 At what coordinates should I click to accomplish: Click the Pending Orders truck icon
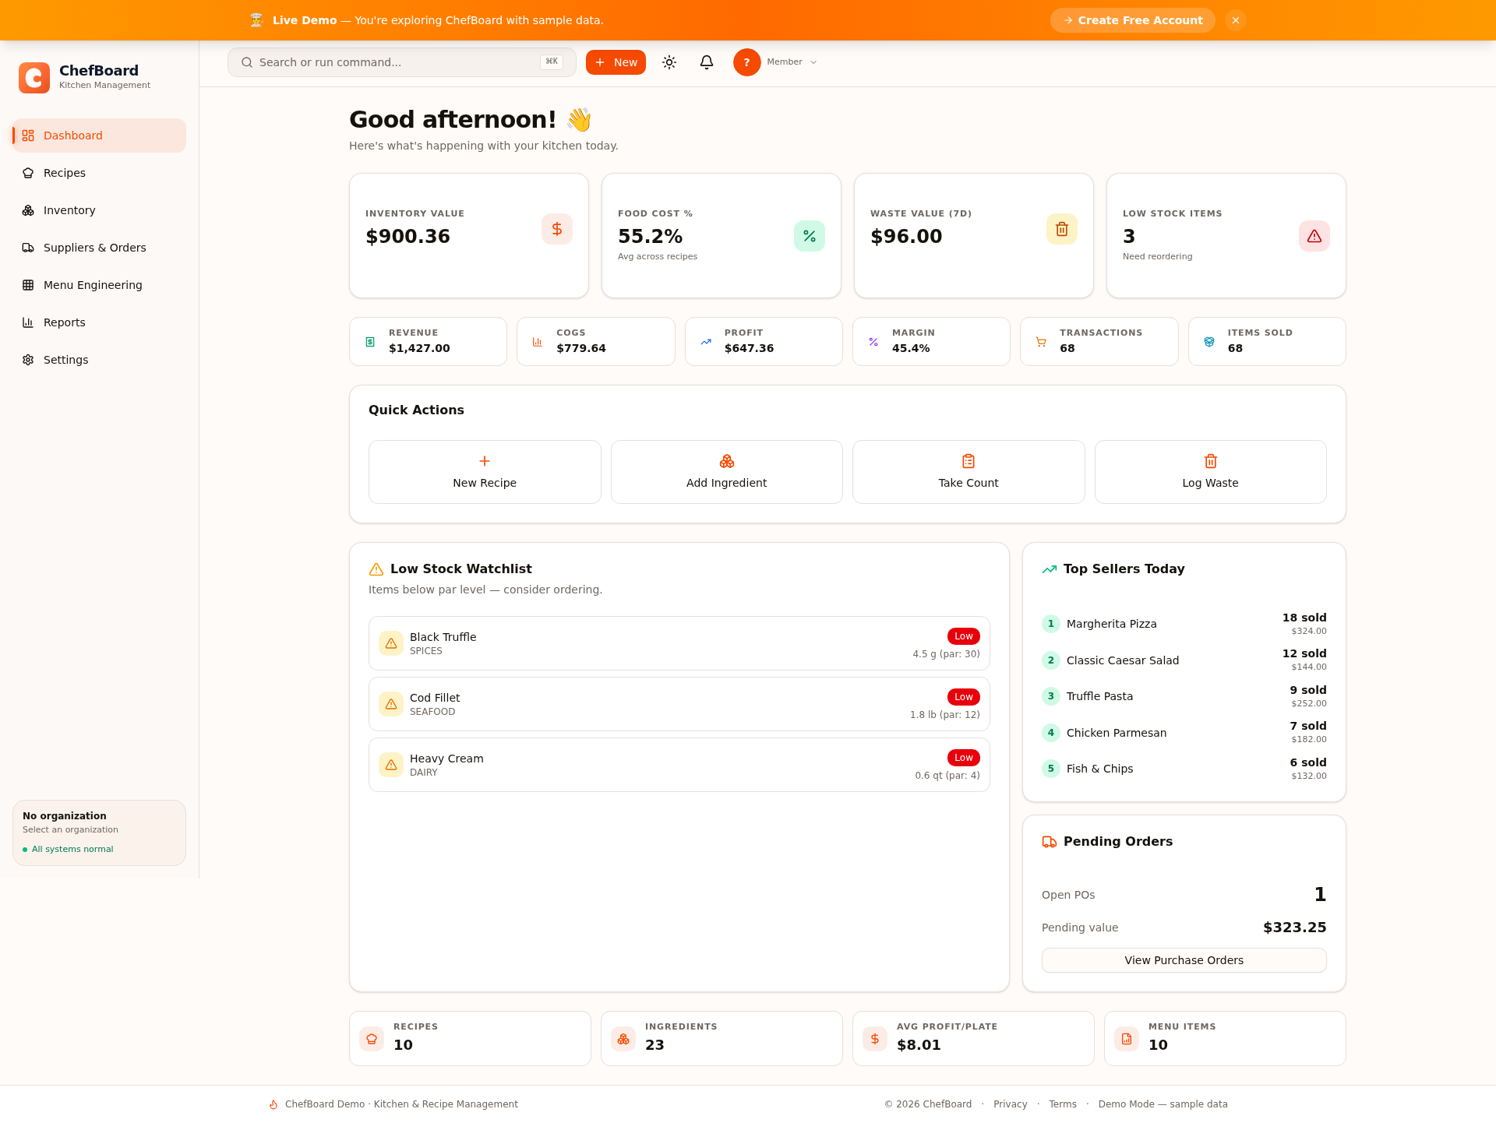tap(1050, 842)
